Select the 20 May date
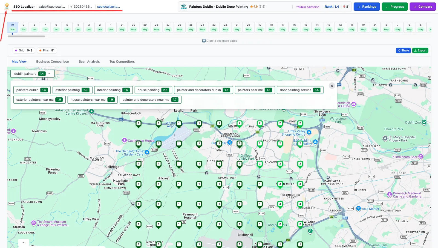This screenshot has height=248, width=438. pos(248,27)
